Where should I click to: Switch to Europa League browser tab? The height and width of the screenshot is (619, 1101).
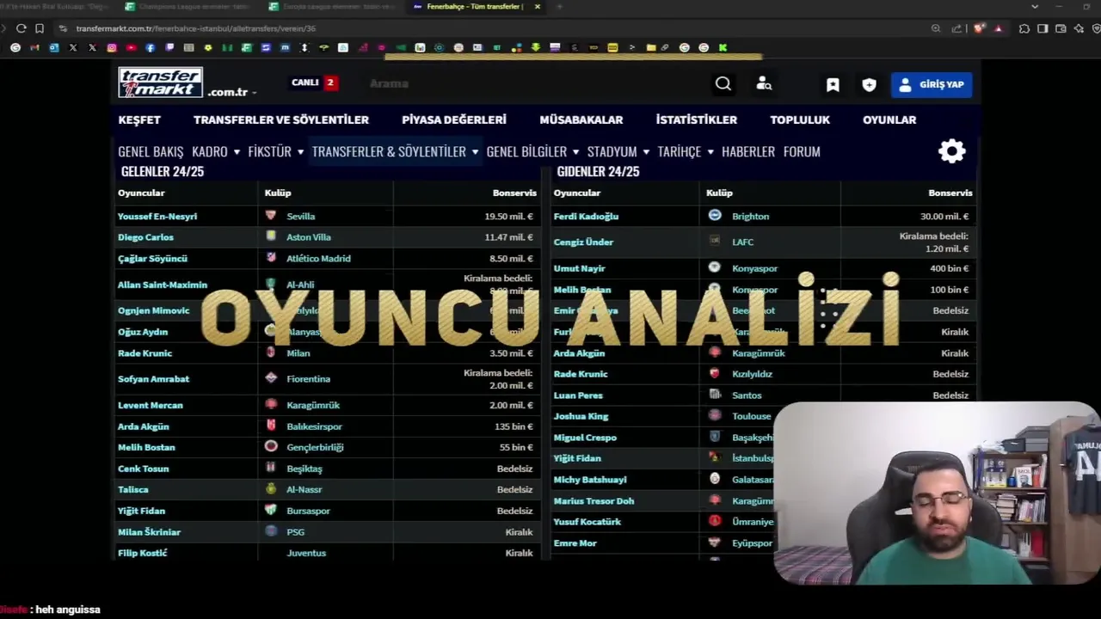331,7
